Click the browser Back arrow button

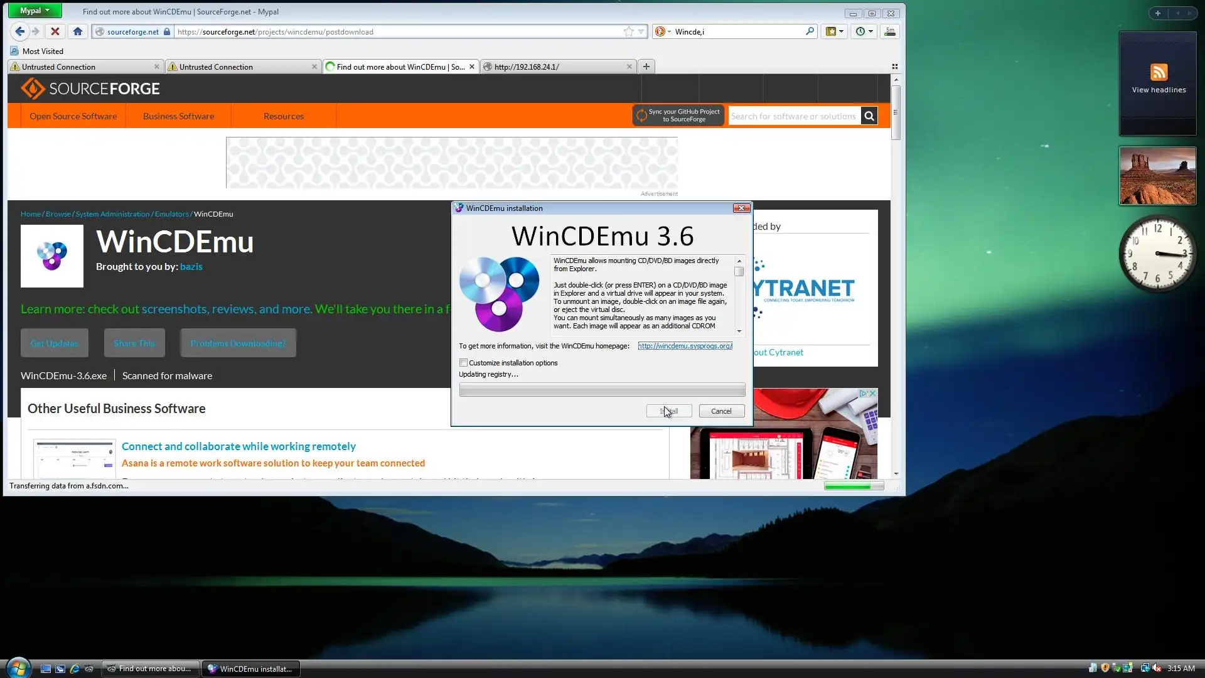coord(19,31)
